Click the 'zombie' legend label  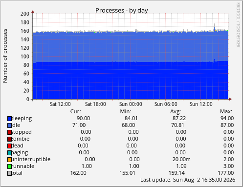tap(21, 139)
